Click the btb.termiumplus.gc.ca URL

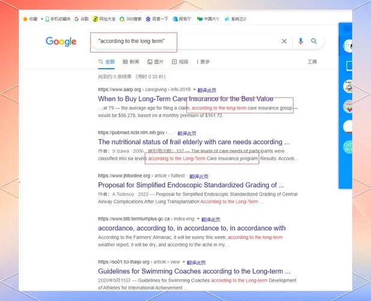[146, 219]
